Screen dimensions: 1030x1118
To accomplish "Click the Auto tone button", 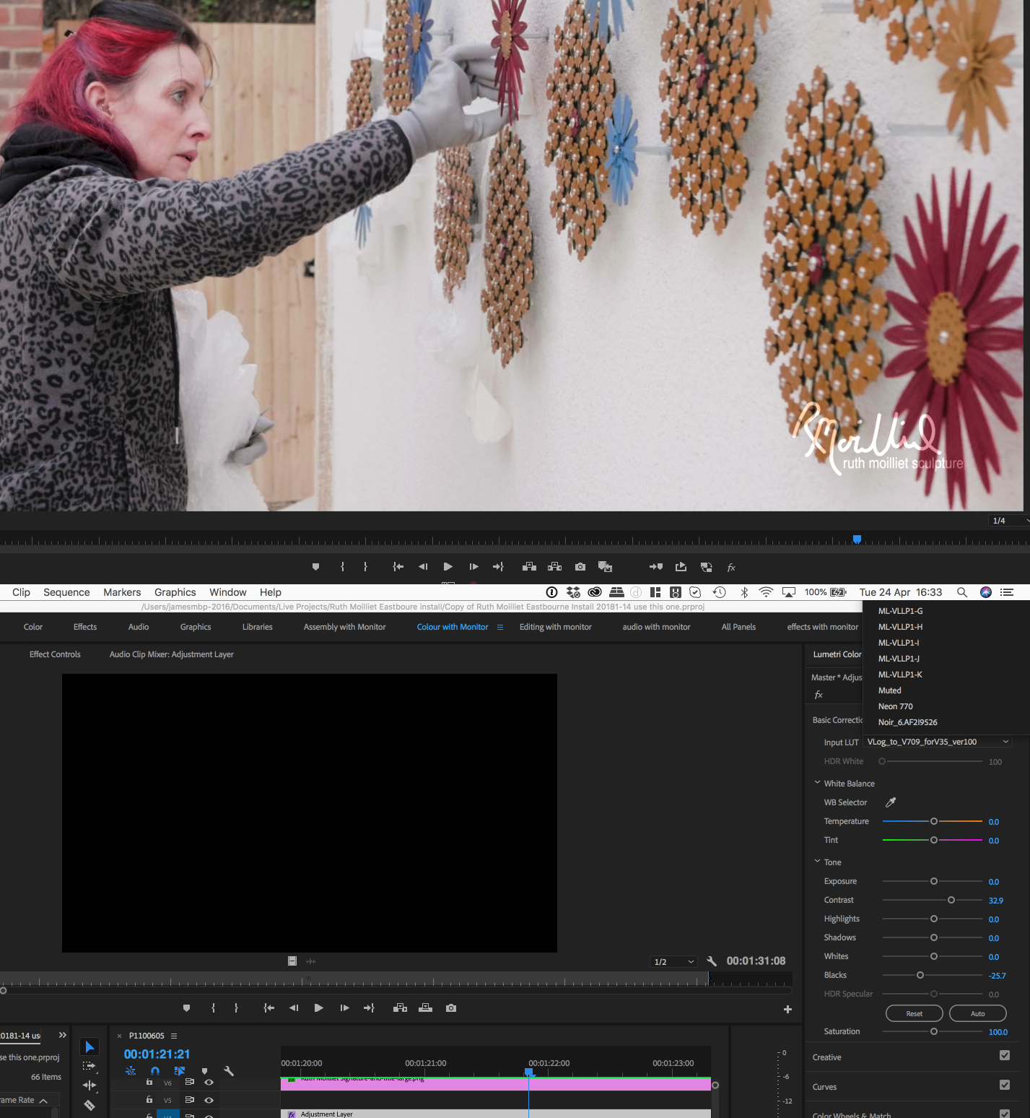I will pos(977,1013).
